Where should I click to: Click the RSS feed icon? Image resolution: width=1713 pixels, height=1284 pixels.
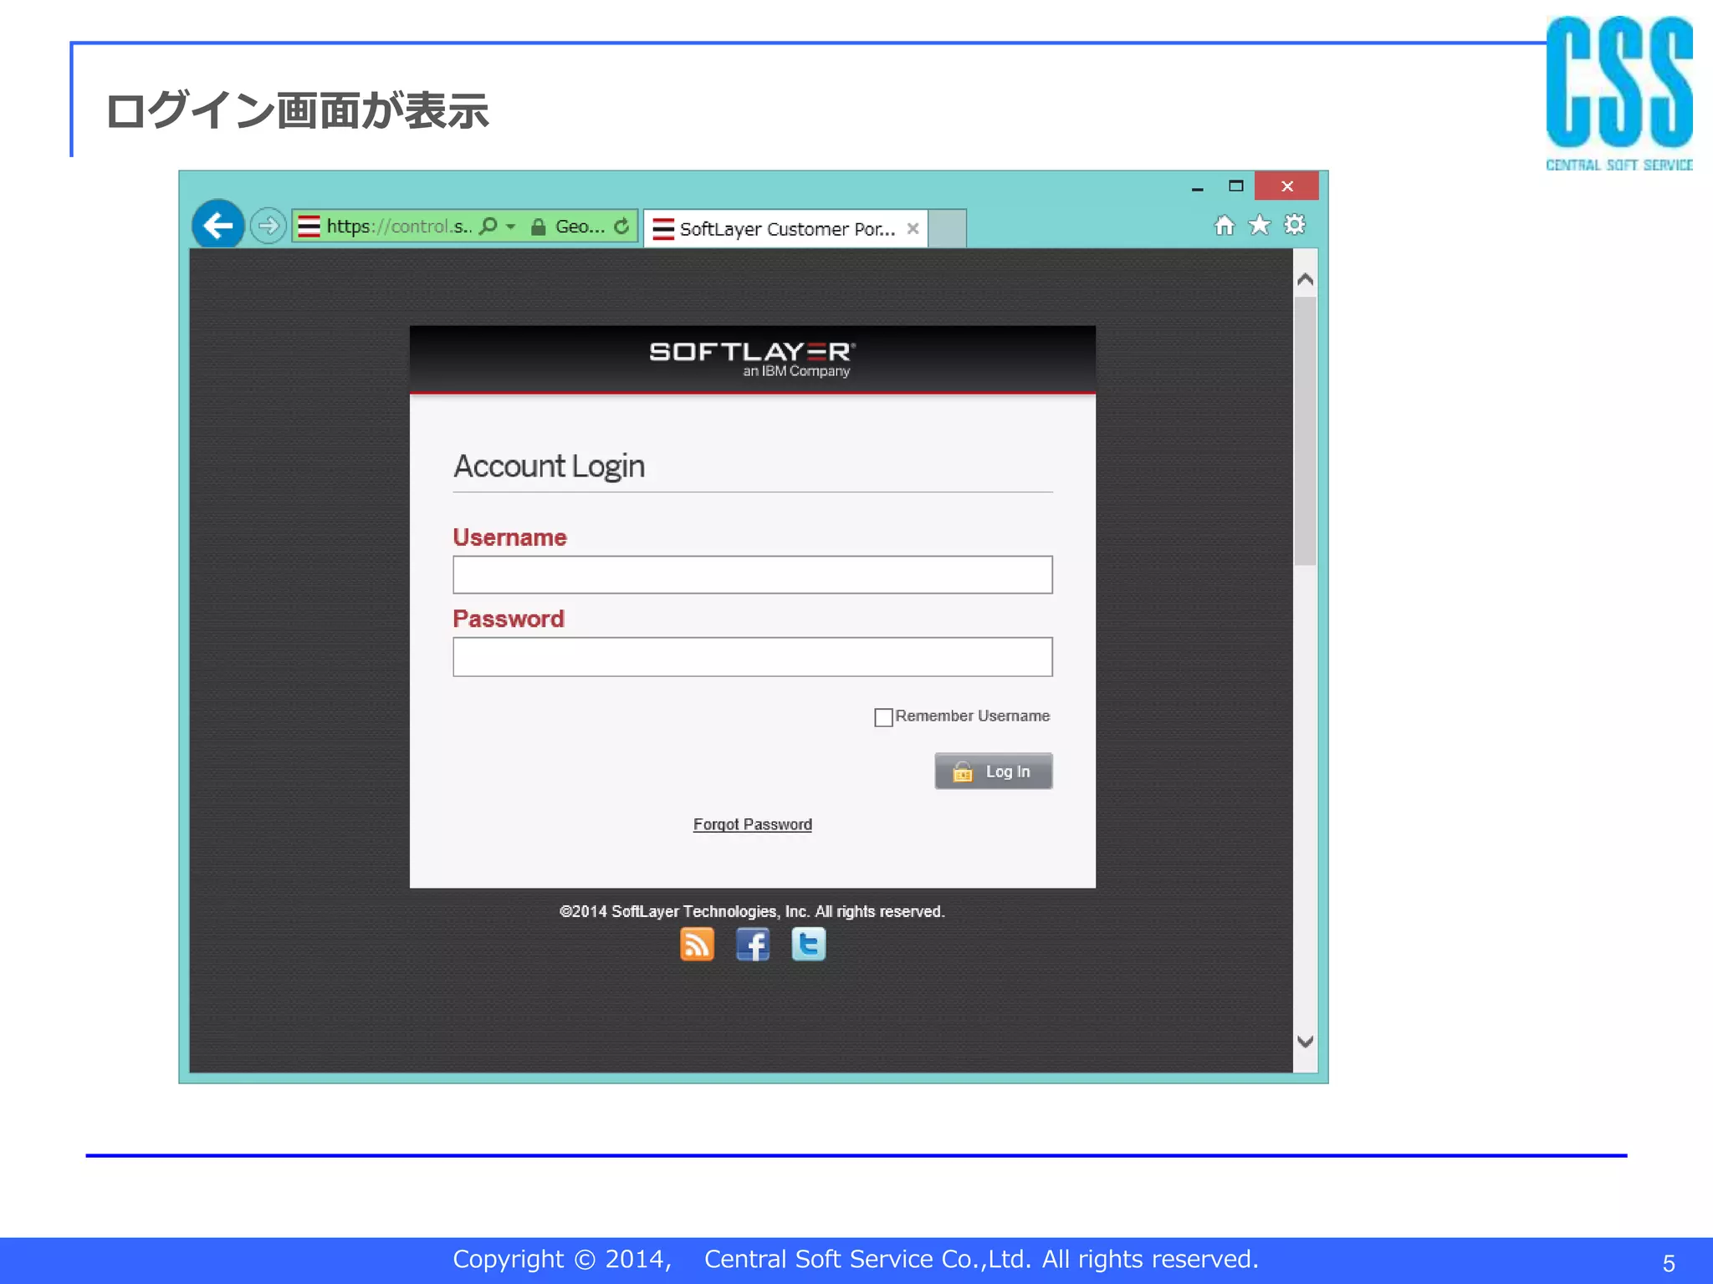[x=697, y=945]
